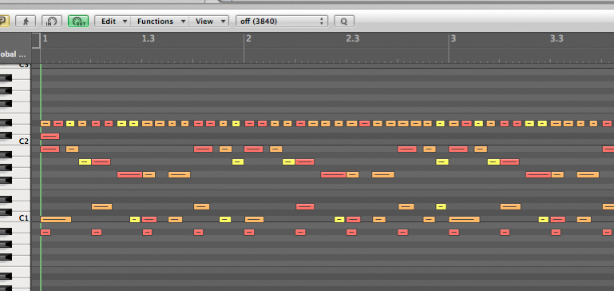This screenshot has width=614, height=291.
Task: Click the Global tracks label
Action: point(14,54)
